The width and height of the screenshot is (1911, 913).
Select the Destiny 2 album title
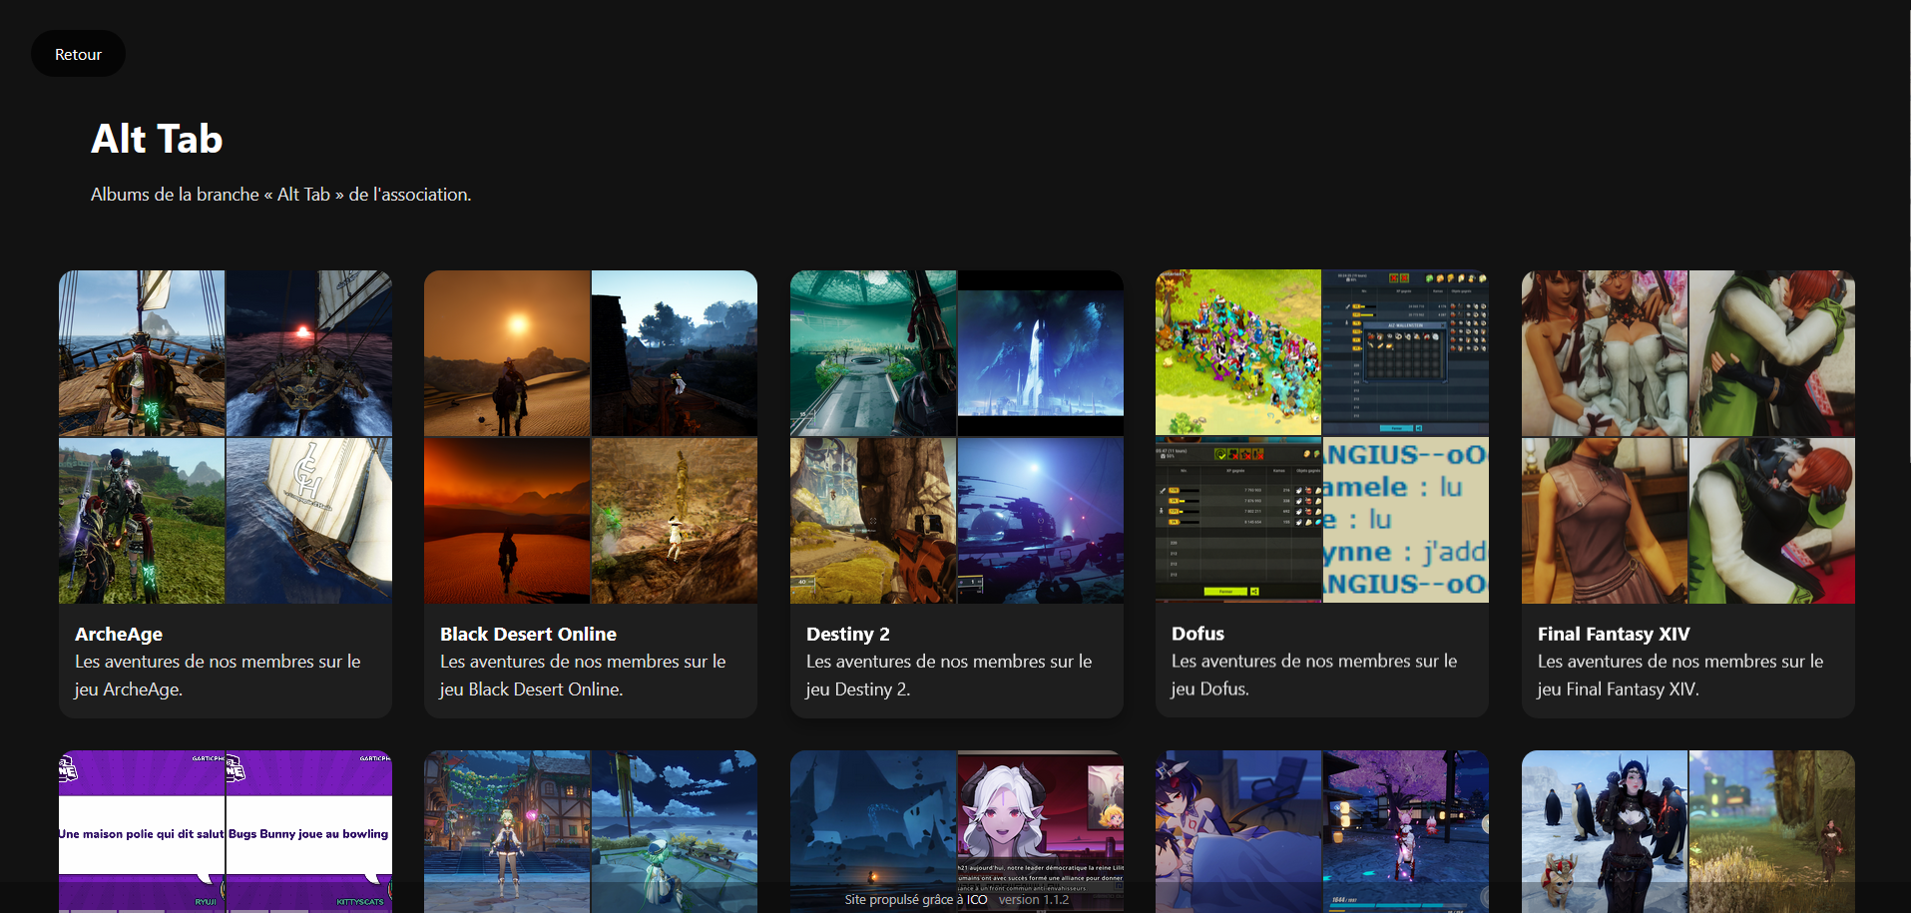pyautogui.click(x=847, y=634)
